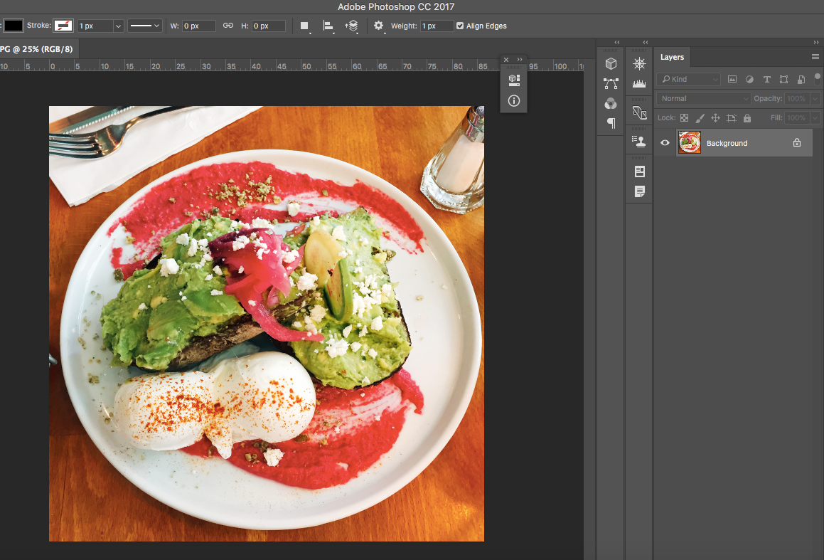The image size is (824, 560).
Task: Open the Fill slider dropdown arrow
Action: click(x=815, y=118)
